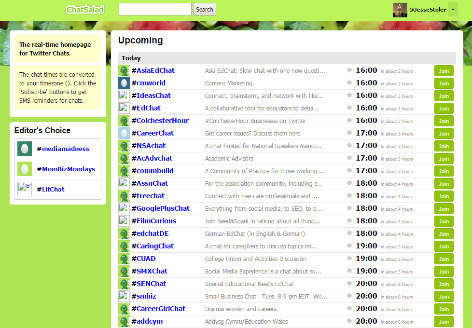Click the #EdChat avatar image
The width and height of the screenshot is (472, 328).
tap(124, 109)
